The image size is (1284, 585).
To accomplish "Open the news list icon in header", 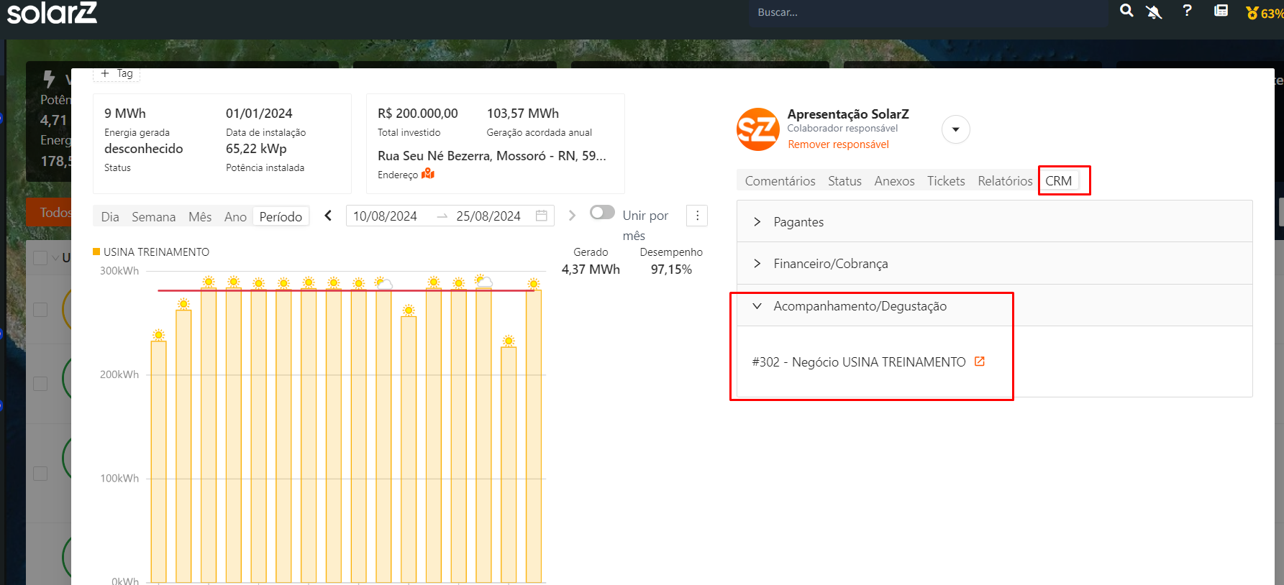I will (x=1221, y=11).
